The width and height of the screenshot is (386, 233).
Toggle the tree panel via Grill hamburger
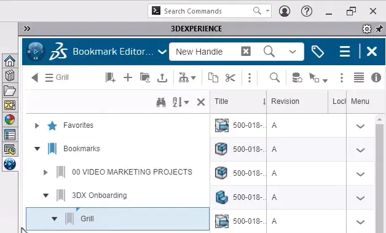(x=49, y=77)
